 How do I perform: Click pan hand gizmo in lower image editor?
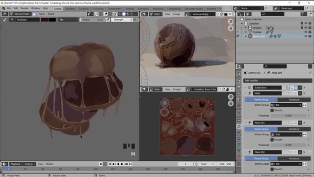(x=231, y=104)
